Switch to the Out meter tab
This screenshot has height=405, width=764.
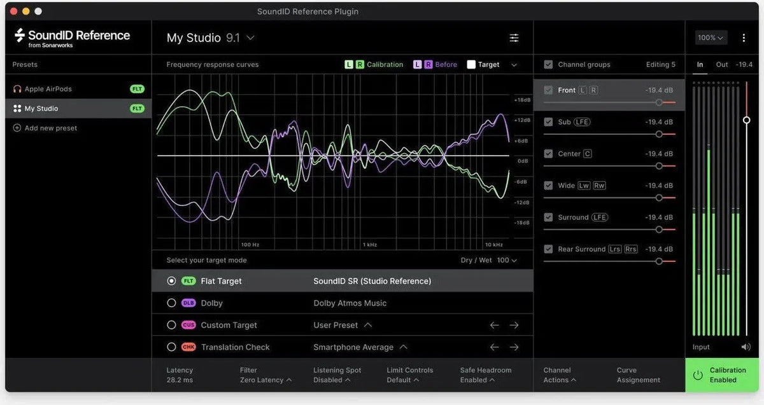pos(722,64)
